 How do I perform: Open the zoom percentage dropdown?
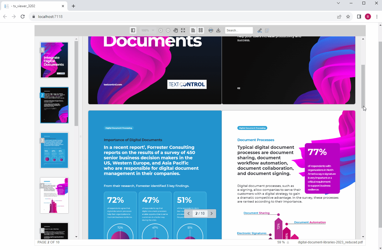coord(147,30)
